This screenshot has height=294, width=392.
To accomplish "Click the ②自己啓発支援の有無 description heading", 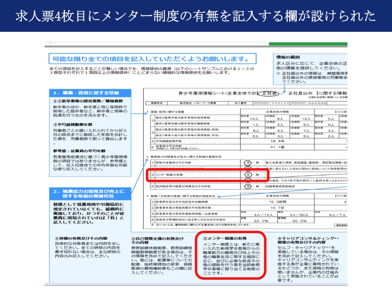I will pos(157,240).
